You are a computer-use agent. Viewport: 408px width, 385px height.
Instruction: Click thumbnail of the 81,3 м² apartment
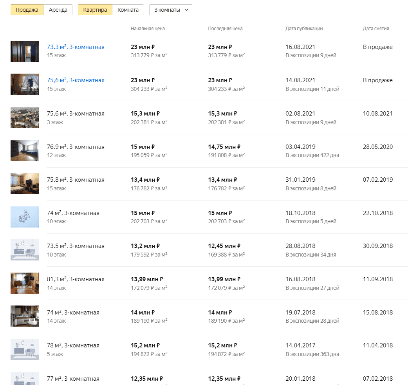(25, 283)
